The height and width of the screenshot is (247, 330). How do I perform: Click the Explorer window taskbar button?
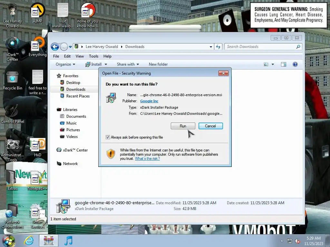[49, 241]
